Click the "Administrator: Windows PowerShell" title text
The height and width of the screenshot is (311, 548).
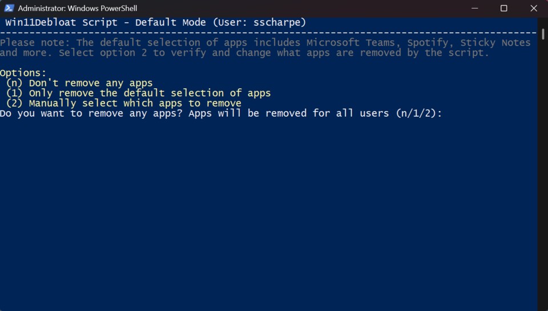(x=78, y=9)
